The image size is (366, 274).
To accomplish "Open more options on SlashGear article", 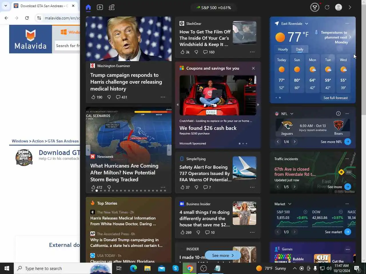I will tap(252, 52).
